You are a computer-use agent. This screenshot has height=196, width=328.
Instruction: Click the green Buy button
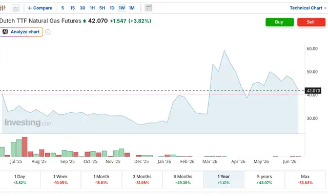pyautogui.click(x=279, y=22)
